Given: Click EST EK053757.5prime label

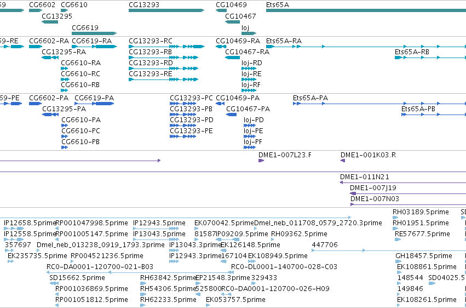Looking at the screenshot, I should click(x=235, y=300).
